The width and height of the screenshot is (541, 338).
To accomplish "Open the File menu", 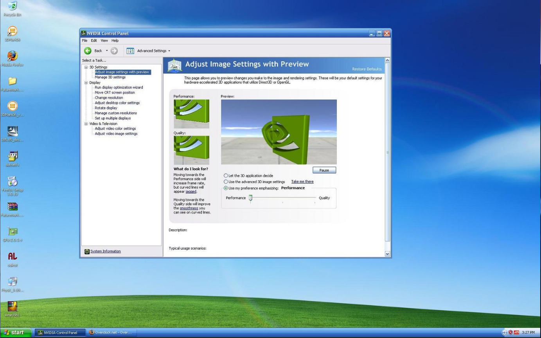I will pos(85,41).
